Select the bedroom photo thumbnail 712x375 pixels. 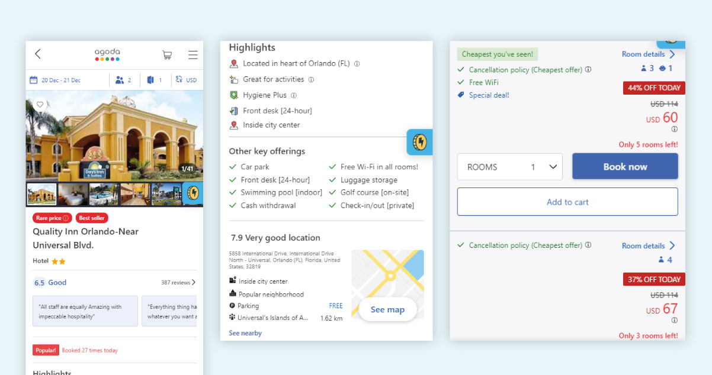[73, 194]
